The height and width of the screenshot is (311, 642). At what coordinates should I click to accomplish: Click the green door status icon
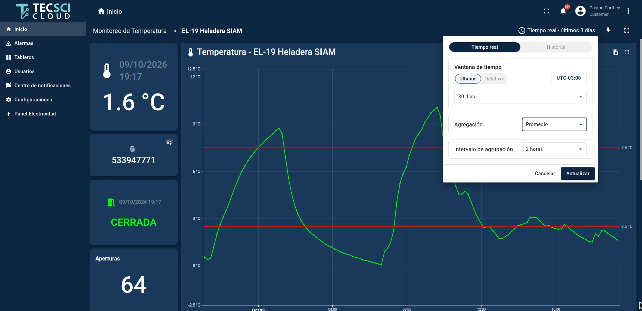coord(111,202)
